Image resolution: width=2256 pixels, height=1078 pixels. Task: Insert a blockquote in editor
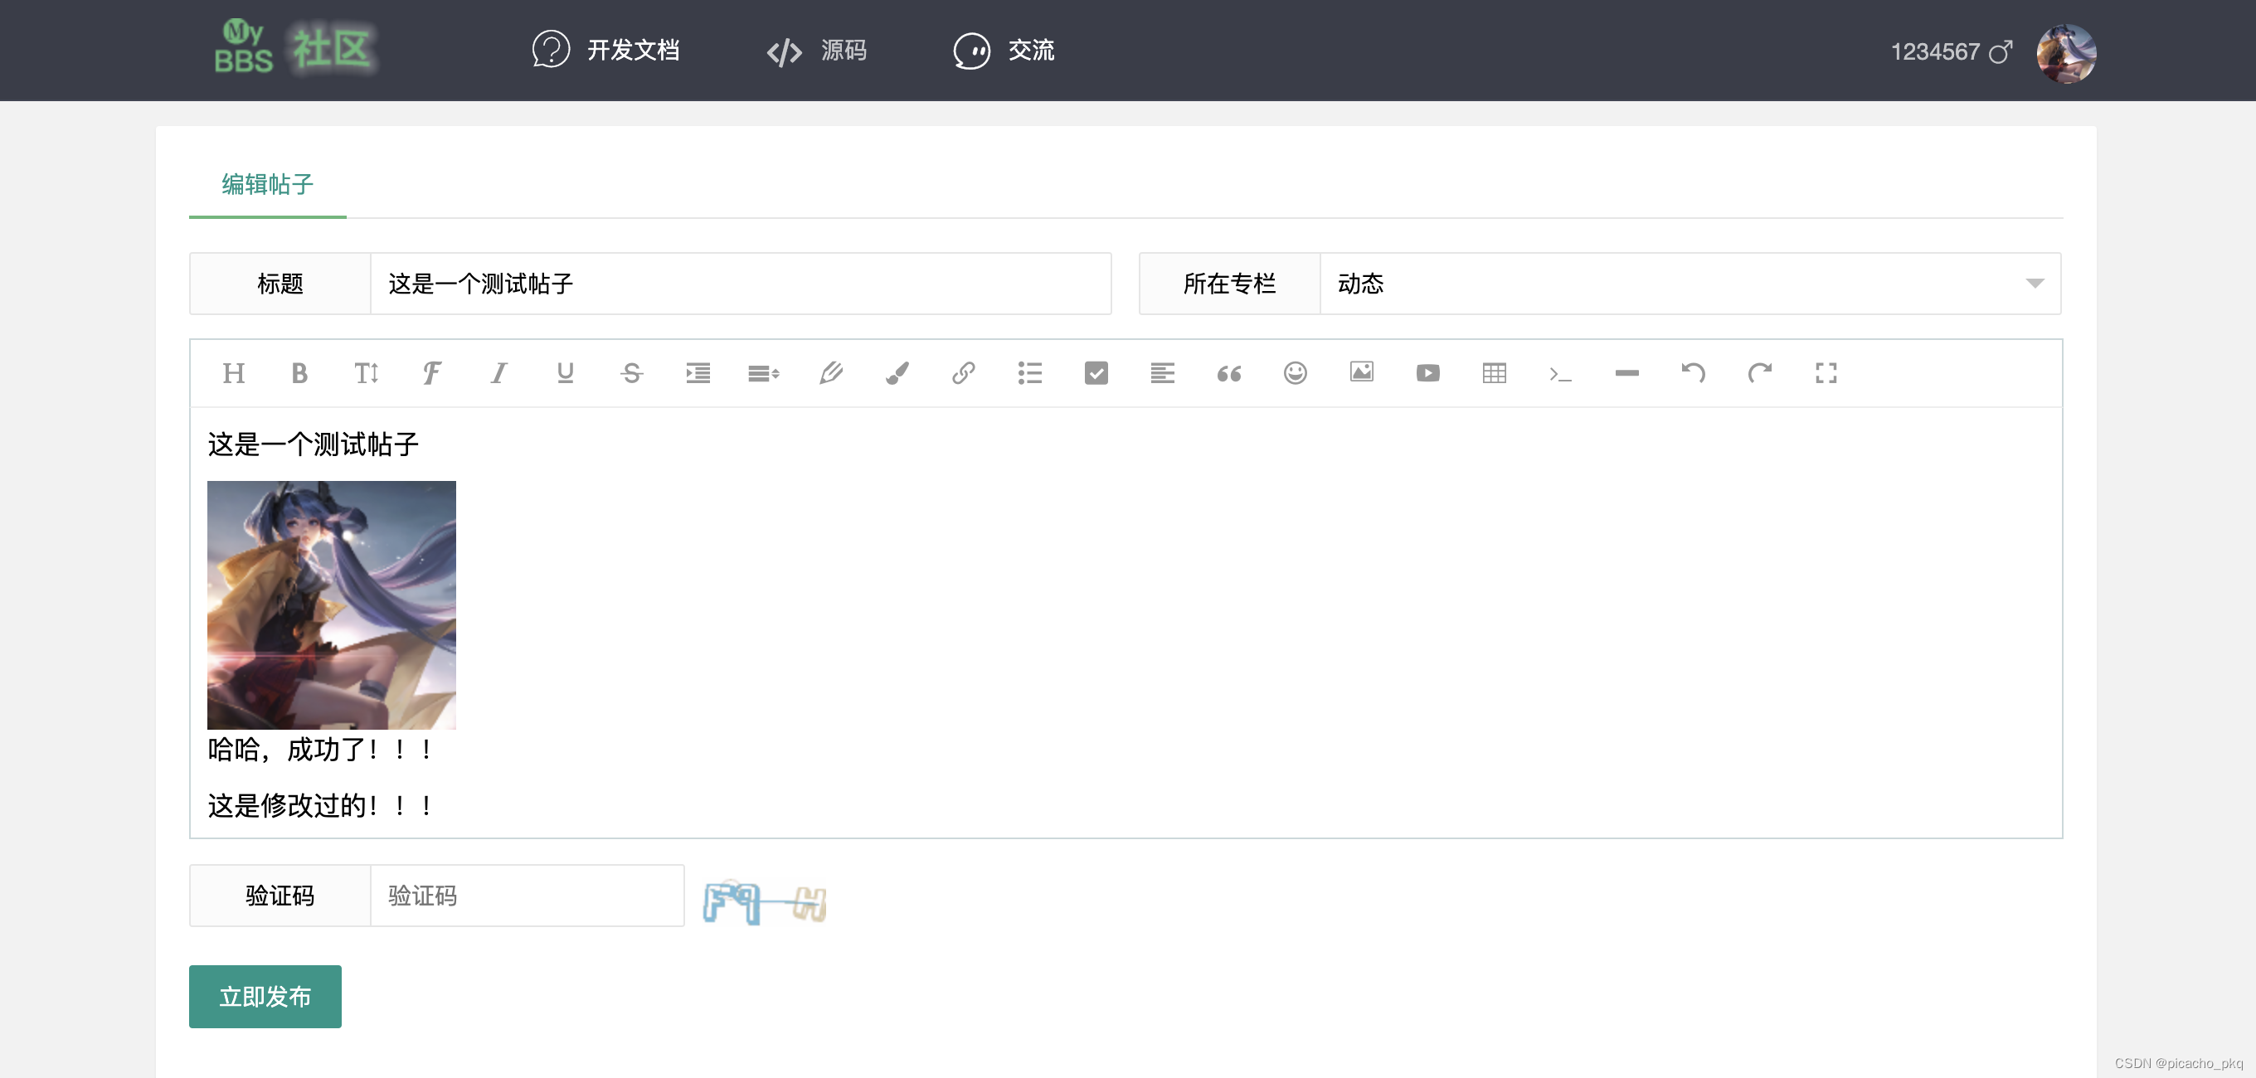[1228, 373]
